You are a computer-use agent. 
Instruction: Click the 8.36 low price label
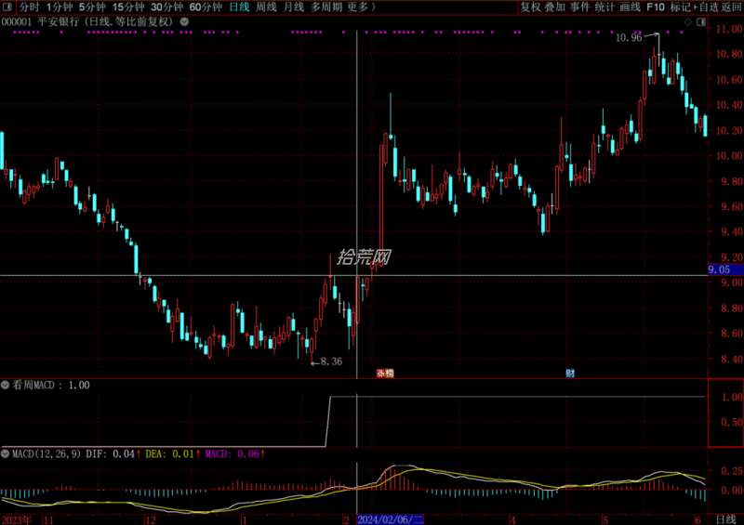331,361
